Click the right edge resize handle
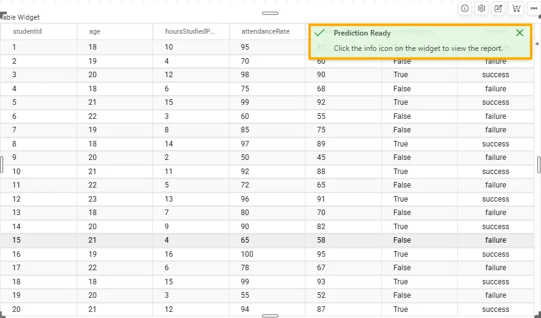The width and height of the screenshot is (541, 318). (x=539, y=164)
